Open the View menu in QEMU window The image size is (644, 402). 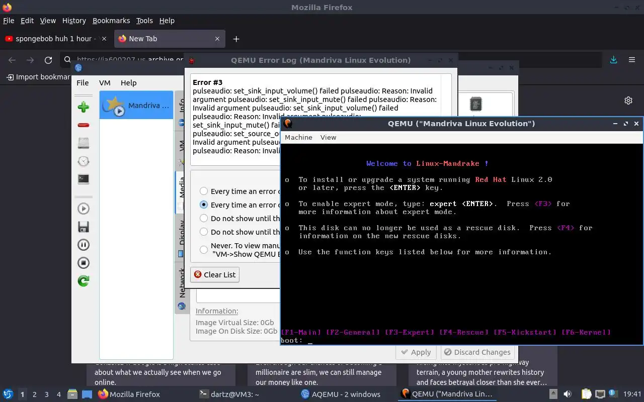(328, 137)
